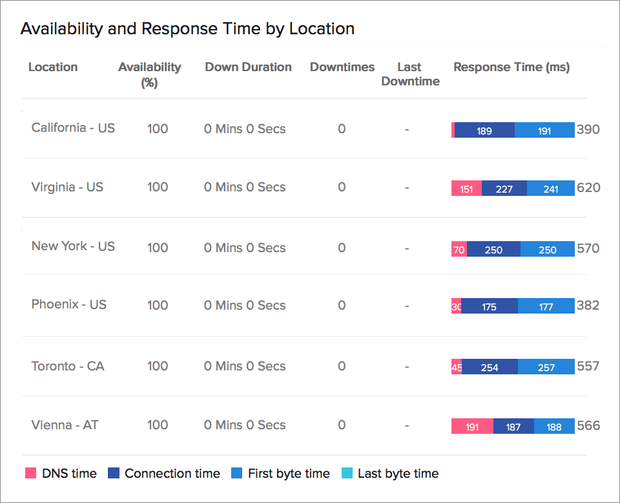Click California's 189 ms connection time bar

pos(484,131)
